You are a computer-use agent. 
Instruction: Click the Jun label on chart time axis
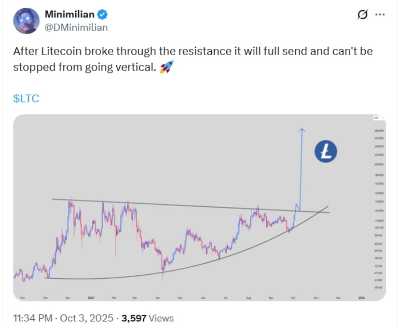click(x=203, y=297)
